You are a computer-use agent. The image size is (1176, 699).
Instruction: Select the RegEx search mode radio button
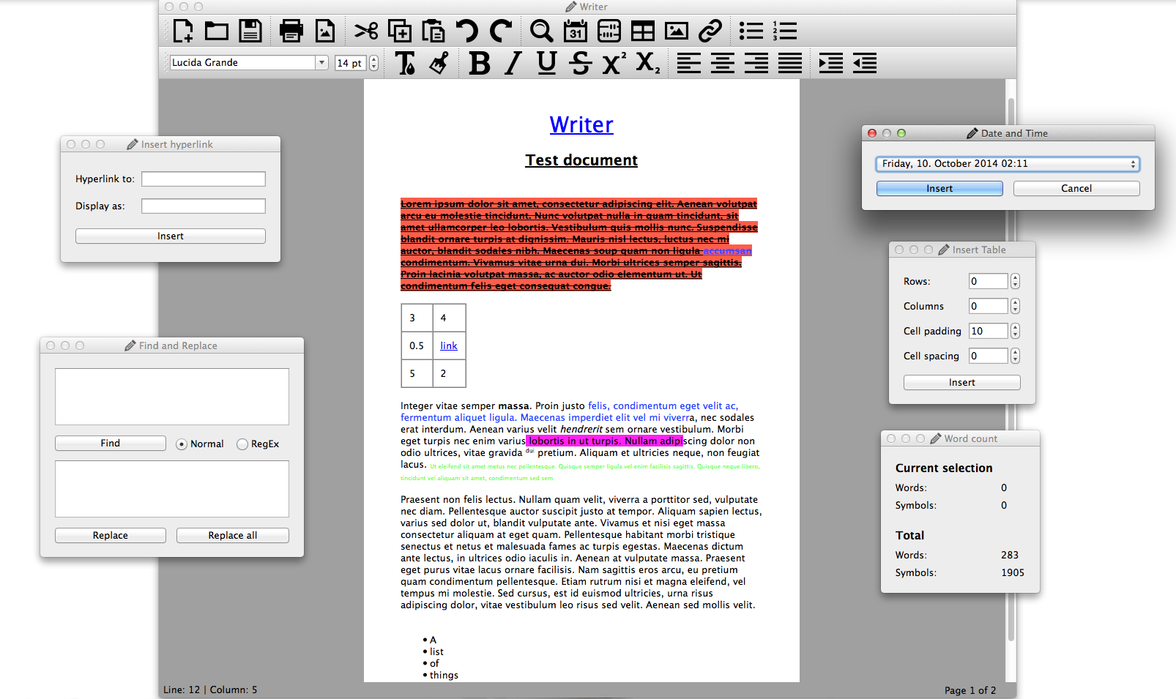pyautogui.click(x=242, y=444)
